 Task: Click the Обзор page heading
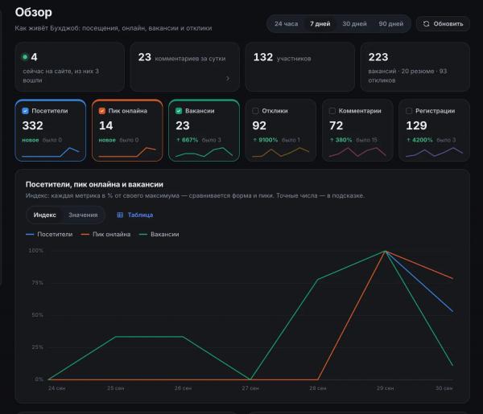(x=34, y=12)
